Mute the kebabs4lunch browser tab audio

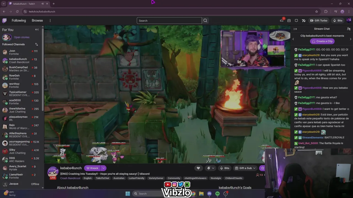[x=42, y=4]
